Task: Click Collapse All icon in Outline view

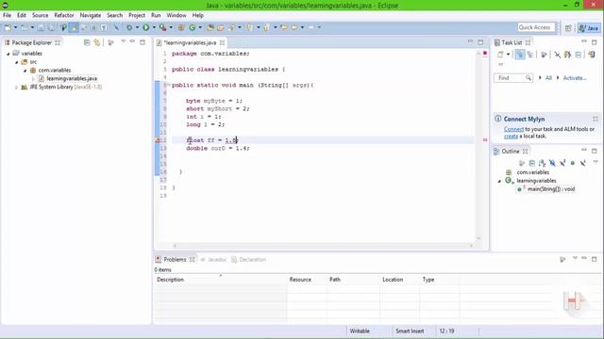Action: [x=532, y=163]
